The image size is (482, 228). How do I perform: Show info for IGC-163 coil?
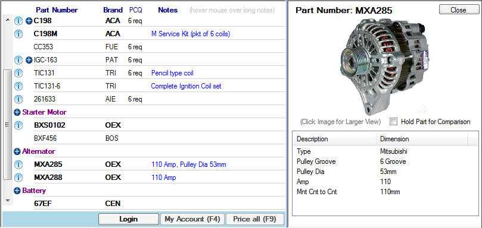pyautogui.click(x=18, y=60)
